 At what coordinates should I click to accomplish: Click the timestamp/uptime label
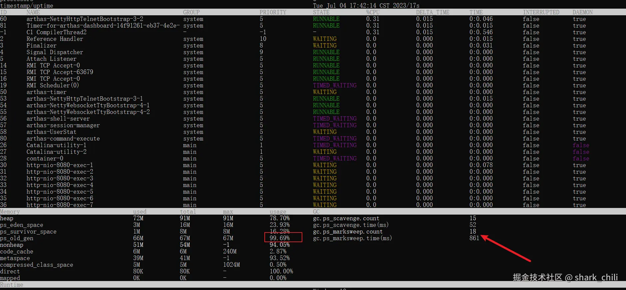[27, 6]
